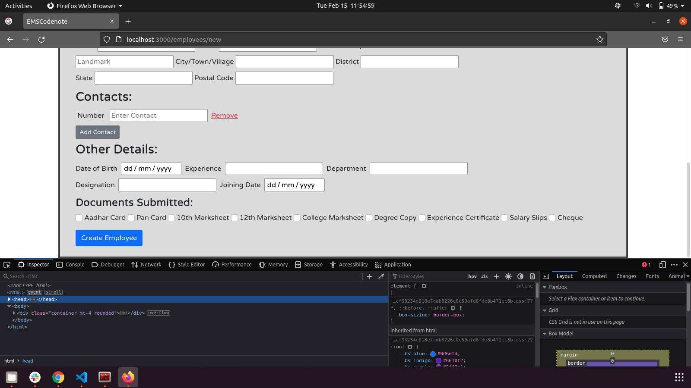The width and height of the screenshot is (691, 388).
Task: Switch to the Computed sidebar tab
Action: point(594,276)
